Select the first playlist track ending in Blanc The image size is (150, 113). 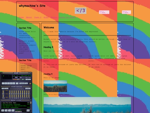[16, 103]
